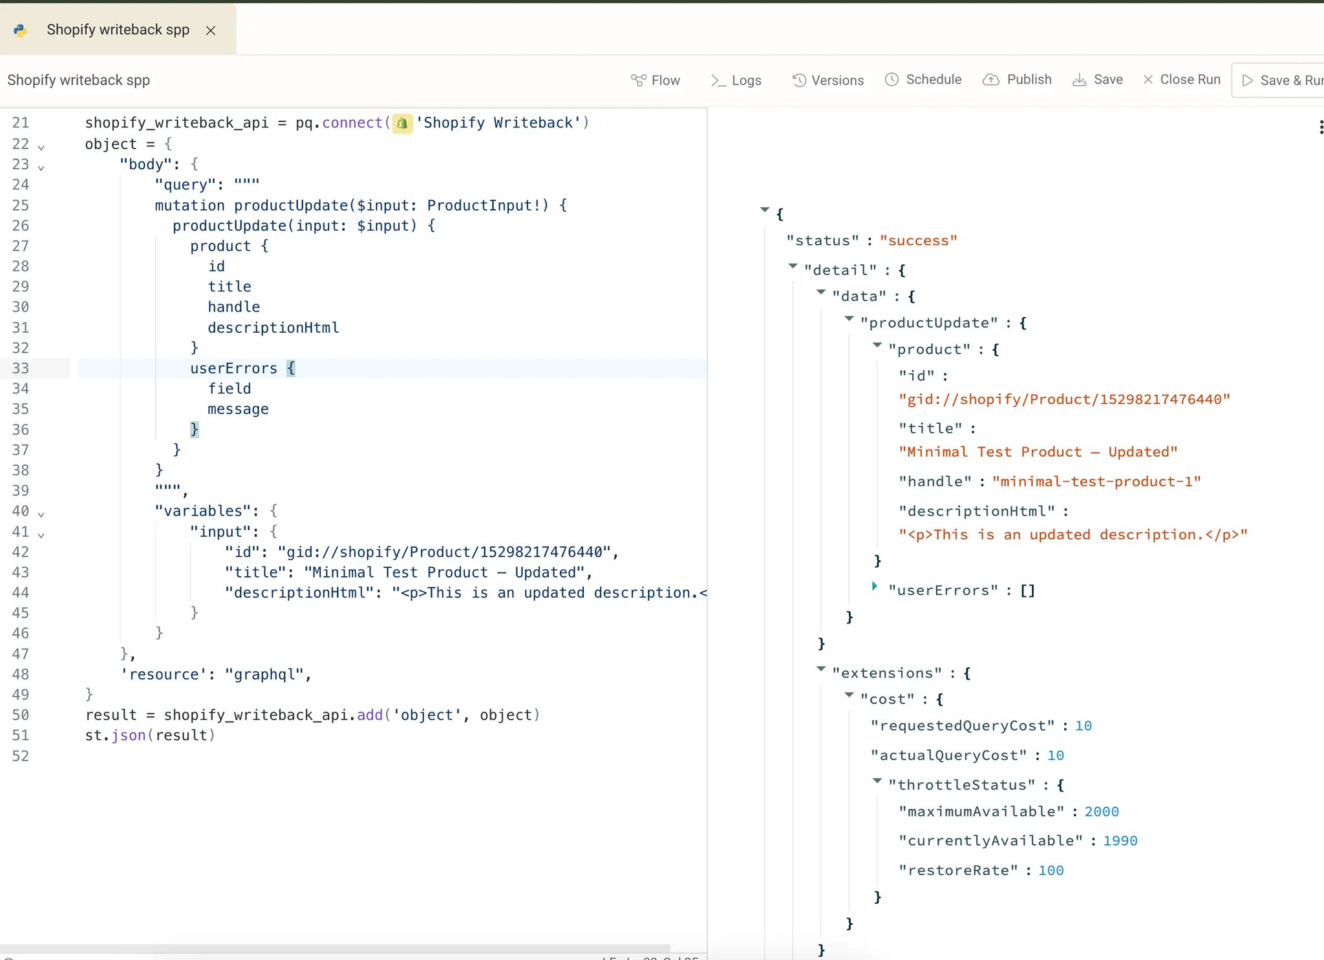Click st.json(result) on line 51
This screenshot has height=960, width=1324.
(150, 736)
